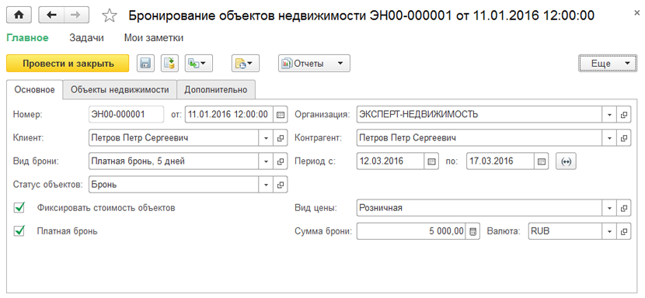Click the post document icon next to save
Viewport: 645px width, 298px height.
point(169,64)
